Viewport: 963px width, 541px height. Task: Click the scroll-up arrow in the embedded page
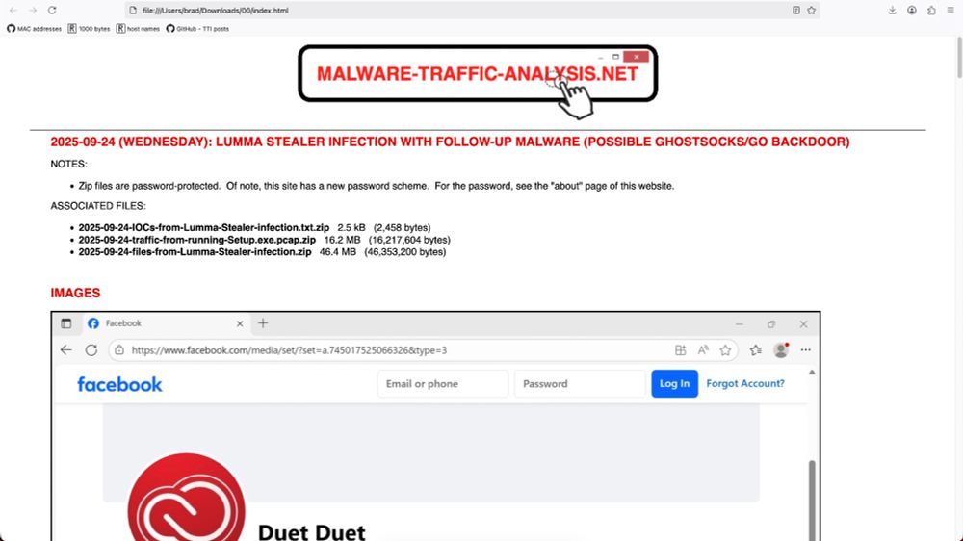click(812, 373)
